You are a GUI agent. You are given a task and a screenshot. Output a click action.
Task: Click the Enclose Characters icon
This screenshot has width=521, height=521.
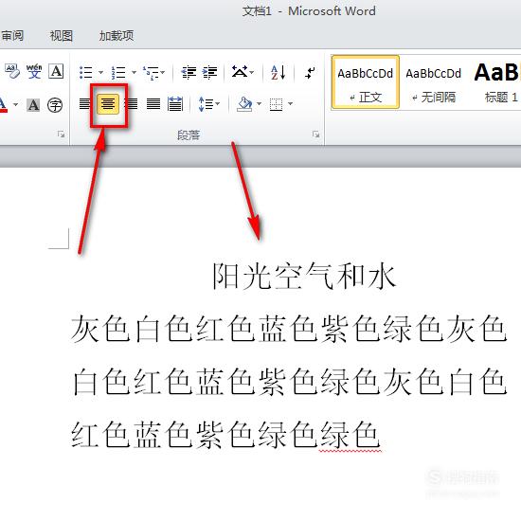click(55, 105)
